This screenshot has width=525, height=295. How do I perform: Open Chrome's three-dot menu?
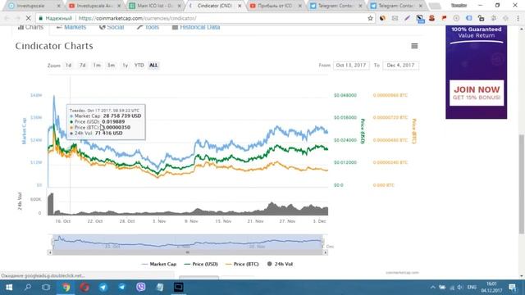pyautogui.click(x=518, y=18)
